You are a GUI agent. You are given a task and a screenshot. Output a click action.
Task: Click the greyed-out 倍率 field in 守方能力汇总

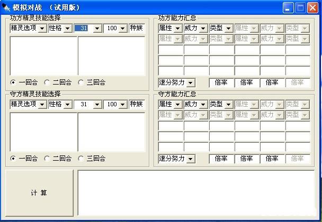click(x=298, y=159)
